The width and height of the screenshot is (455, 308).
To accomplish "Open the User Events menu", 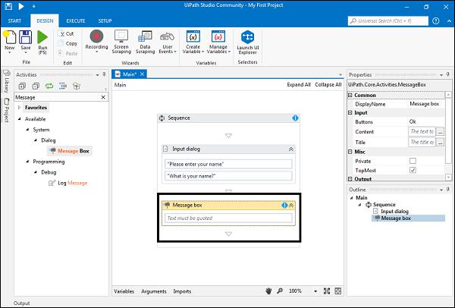I will 168,42.
